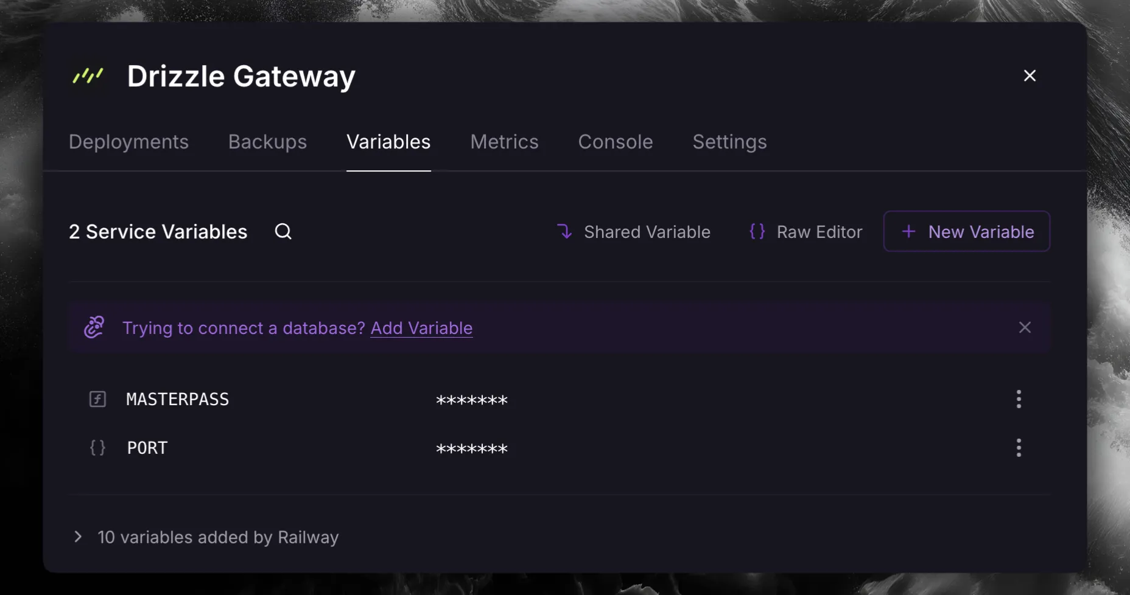Screen dimensions: 1130x595
Task: Select the Backups tab
Action: (x=267, y=142)
